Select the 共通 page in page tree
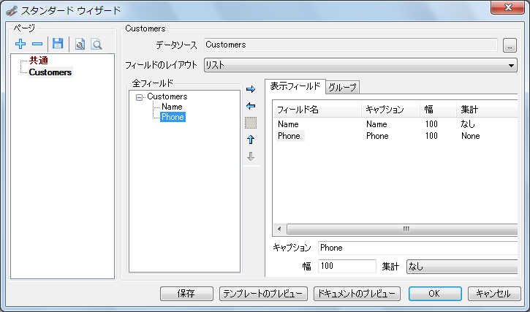This screenshot has width=530, height=312. 39,61
